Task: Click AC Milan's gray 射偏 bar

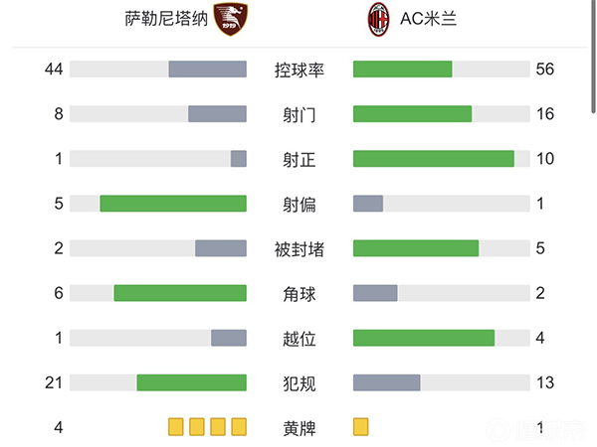Action: [x=368, y=204]
